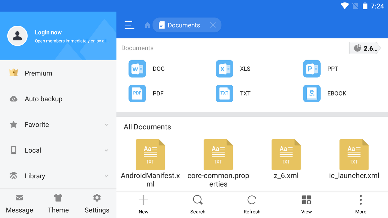Expand the Favorite section
388x218 pixels.
[x=106, y=125]
